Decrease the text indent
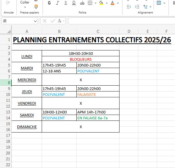The height and width of the screenshot is (168, 175). point(129,7)
